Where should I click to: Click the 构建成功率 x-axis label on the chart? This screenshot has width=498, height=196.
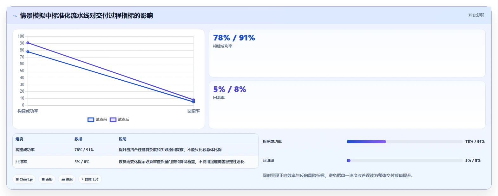(x=28, y=111)
